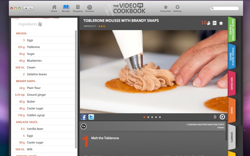Click the recipe photo of mousse piping

(154, 72)
